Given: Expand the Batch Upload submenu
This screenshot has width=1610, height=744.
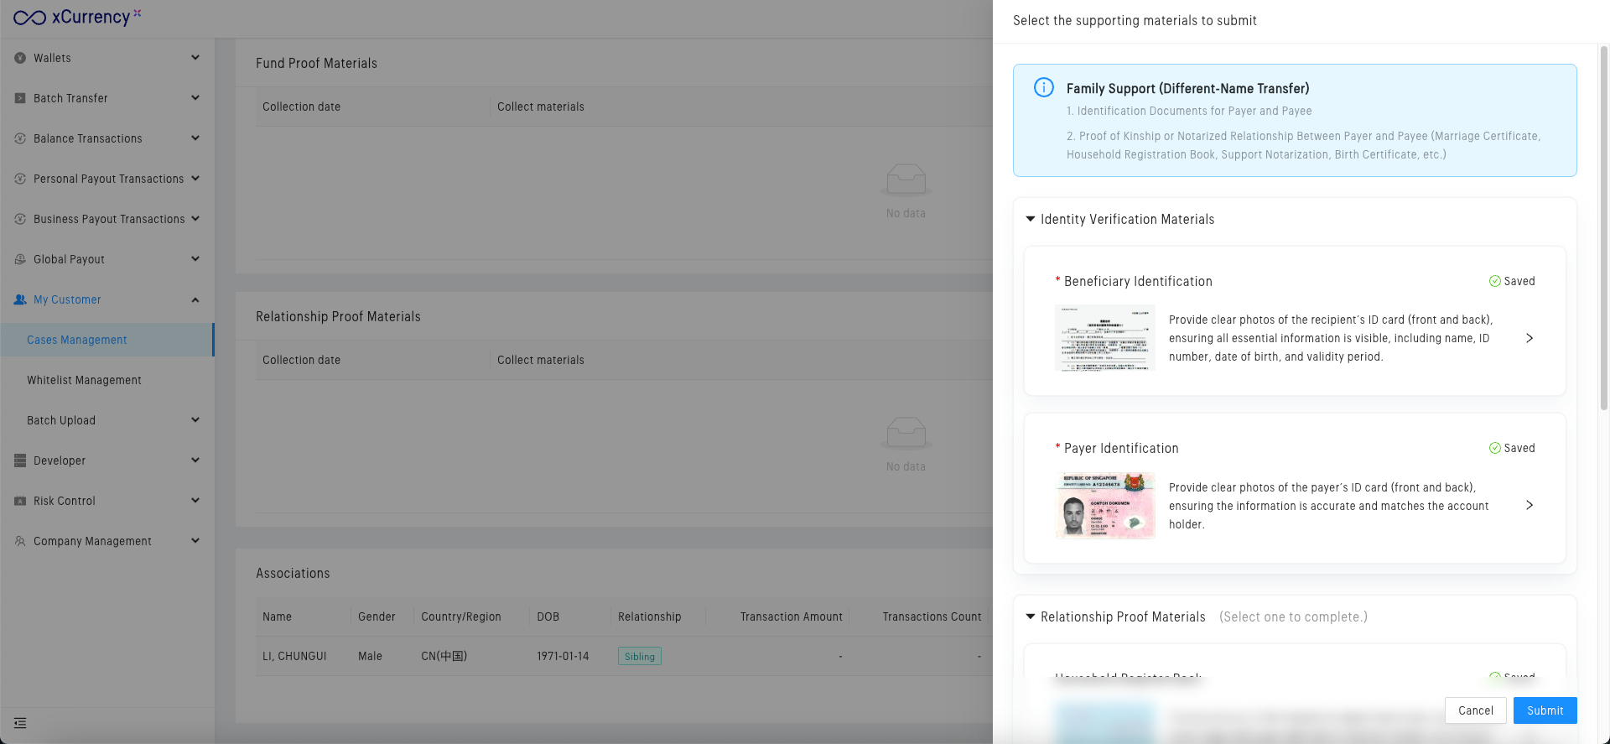Looking at the screenshot, I should 195,420.
